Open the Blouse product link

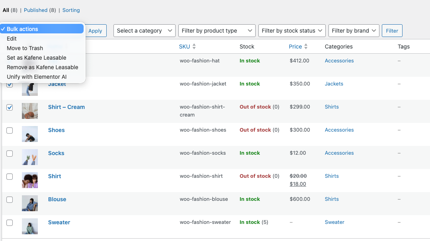57,199
